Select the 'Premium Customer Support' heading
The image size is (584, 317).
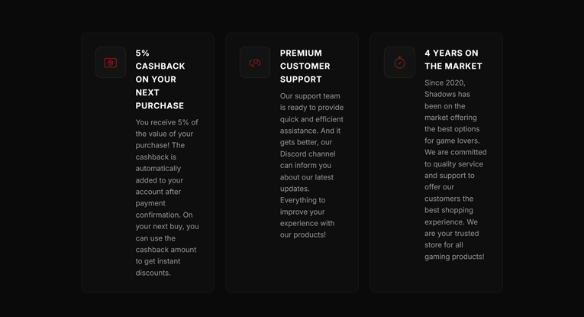tap(305, 66)
